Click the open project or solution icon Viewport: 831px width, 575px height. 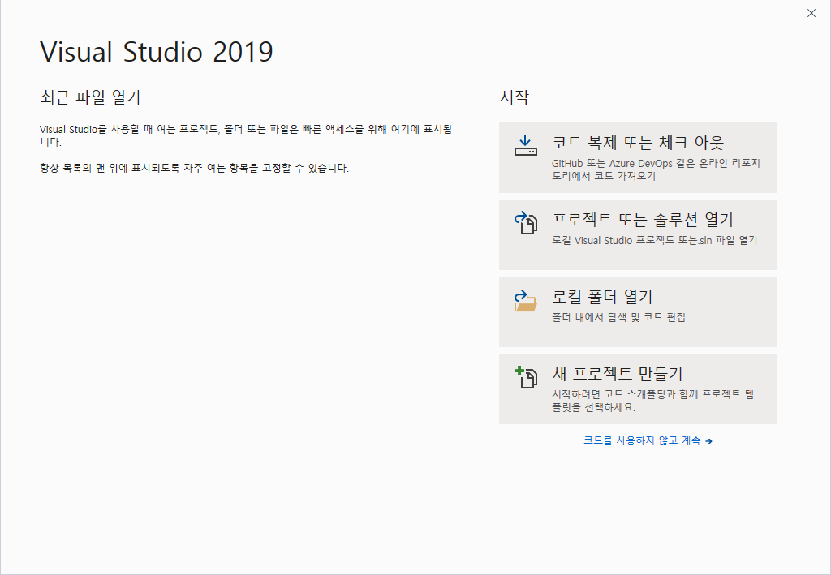[x=525, y=222]
